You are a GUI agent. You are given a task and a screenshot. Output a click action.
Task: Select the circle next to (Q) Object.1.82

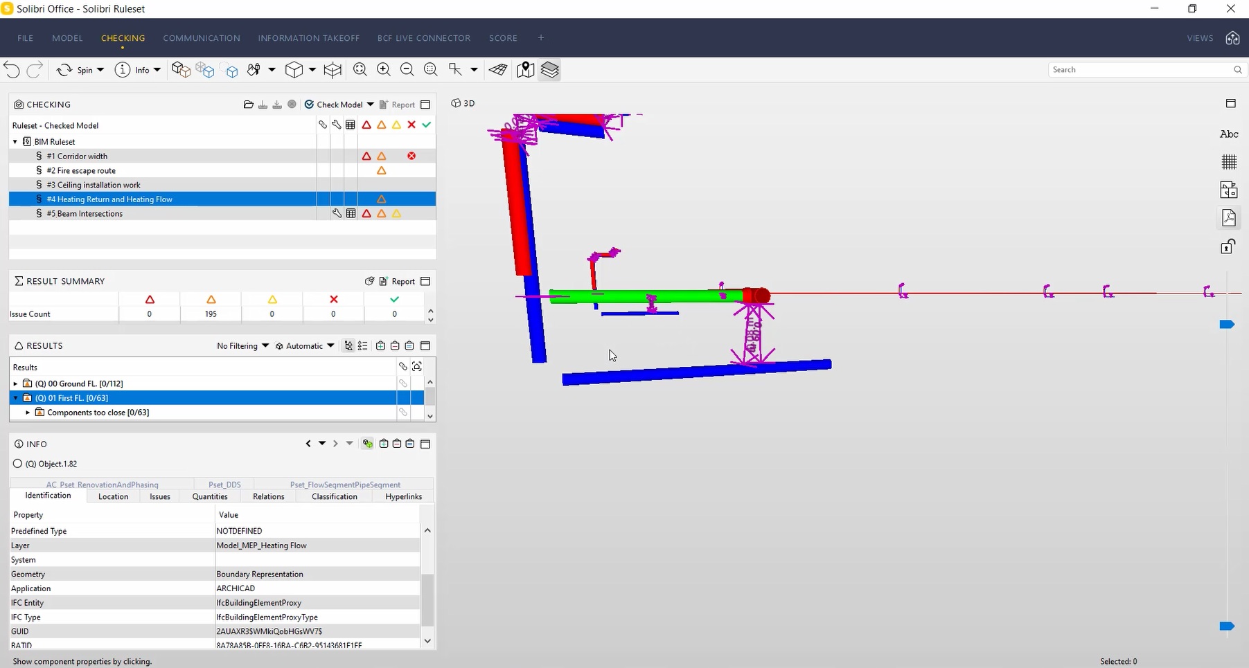pos(17,464)
